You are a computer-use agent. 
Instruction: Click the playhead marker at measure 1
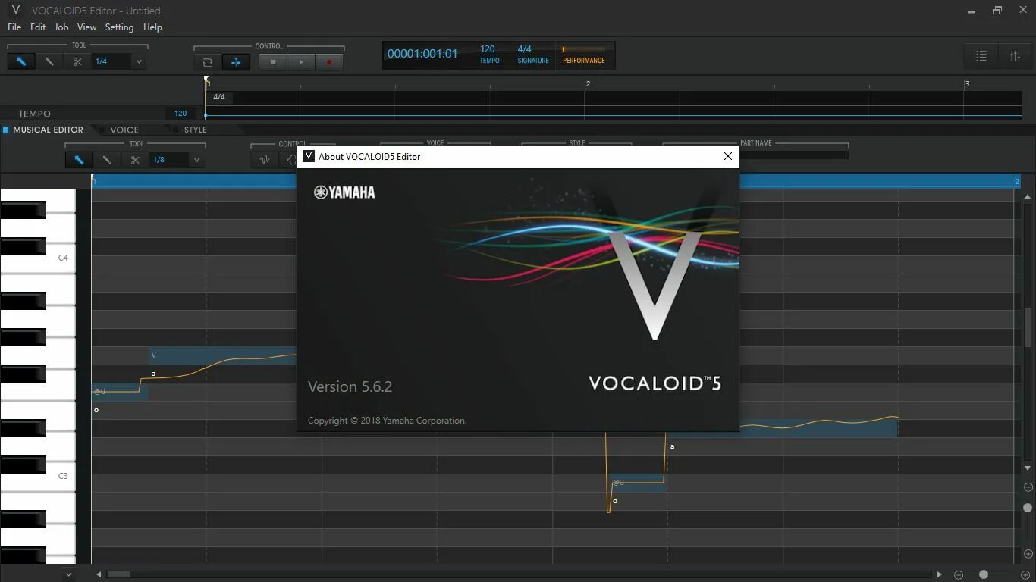click(206, 80)
